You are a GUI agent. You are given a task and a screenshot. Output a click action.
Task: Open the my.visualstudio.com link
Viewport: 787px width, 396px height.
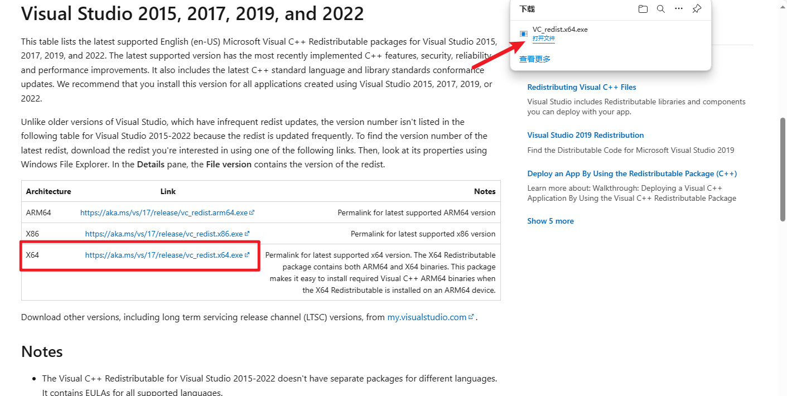pyautogui.click(x=427, y=317)
